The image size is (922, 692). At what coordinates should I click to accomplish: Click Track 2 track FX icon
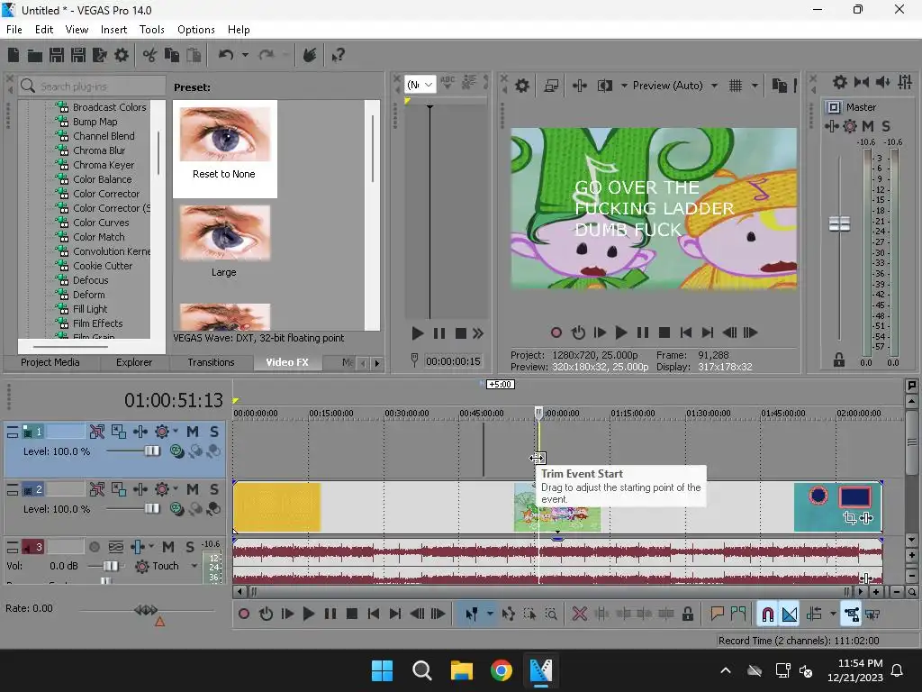(162, 489)
